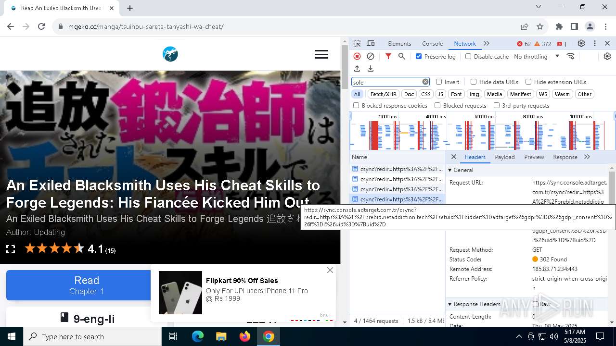Check Blocked response cookies

[356, 105]
